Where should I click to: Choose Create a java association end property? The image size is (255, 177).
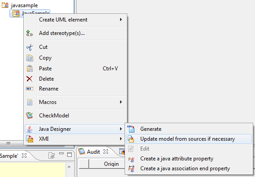tap(189, 169)
